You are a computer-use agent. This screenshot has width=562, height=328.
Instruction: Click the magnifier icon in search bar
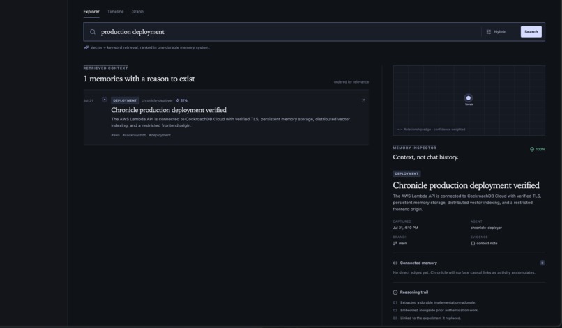93,32
